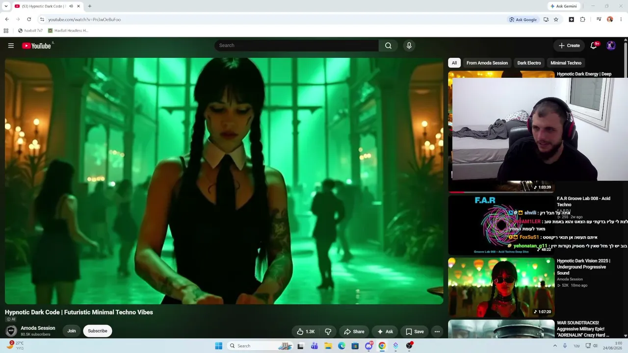Open the HaxBall Headless bookmark

pos(68,30)
